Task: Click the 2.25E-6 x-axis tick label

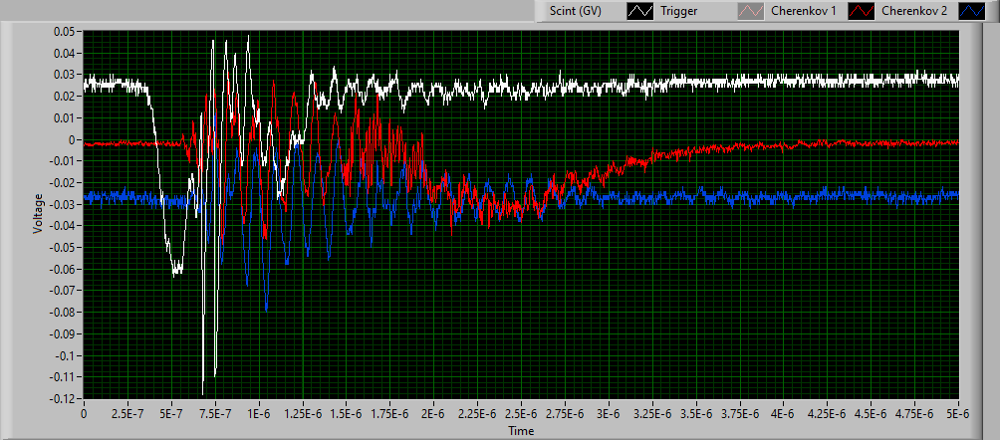Action: 478,413
